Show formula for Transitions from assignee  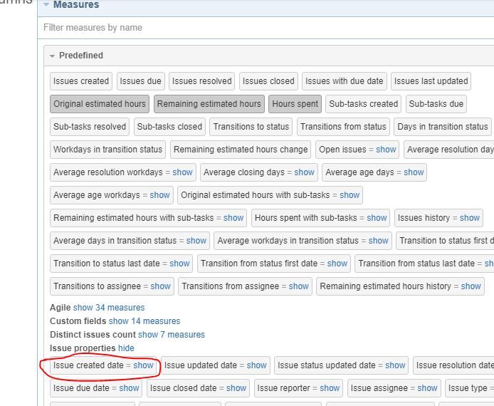tap(299, 286)
